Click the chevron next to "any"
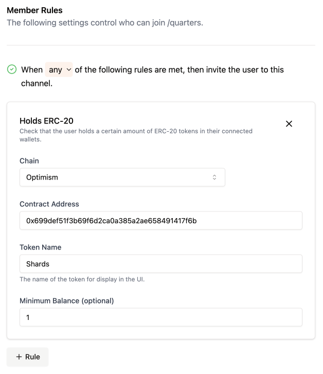The image size is (323, 374). click(69, 69)
